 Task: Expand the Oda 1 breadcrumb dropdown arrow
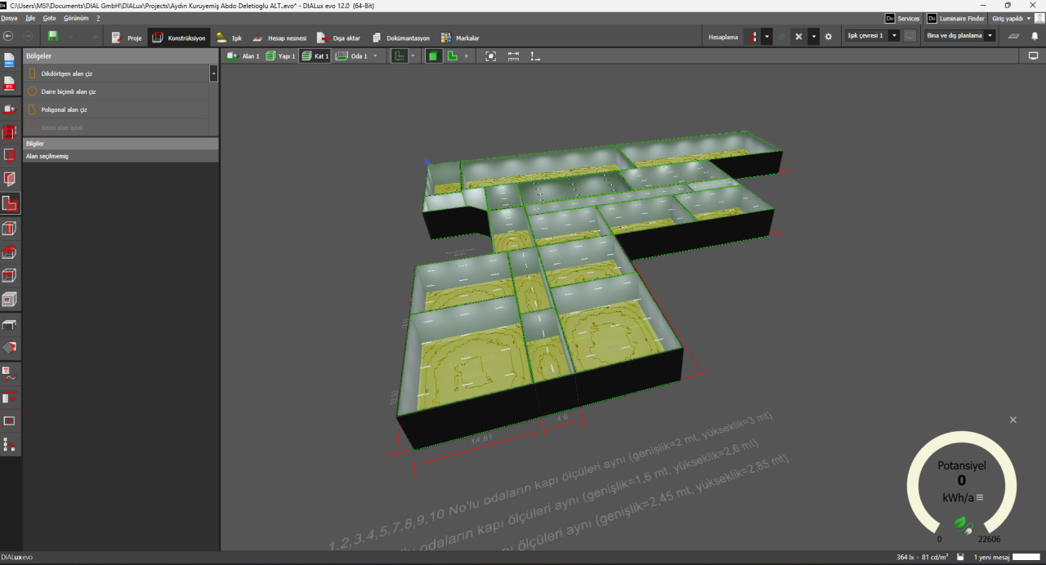click(x=376, y=56)
